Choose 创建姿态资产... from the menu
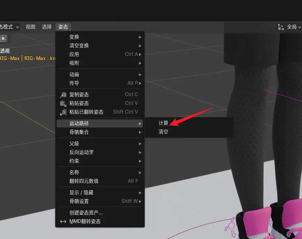The height and width of the screenshot is (239, 302). 100,213
